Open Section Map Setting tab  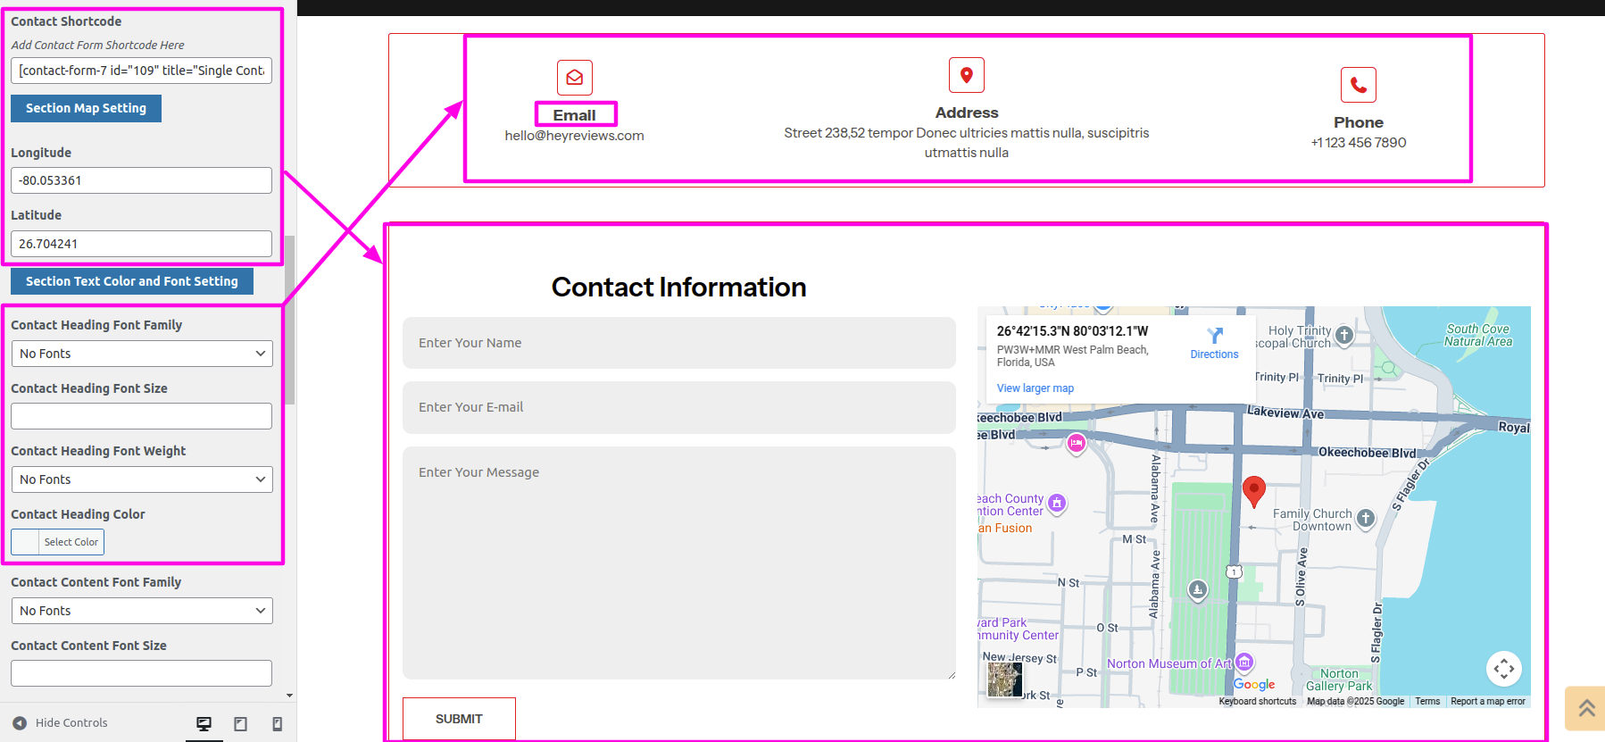point(86,108)
